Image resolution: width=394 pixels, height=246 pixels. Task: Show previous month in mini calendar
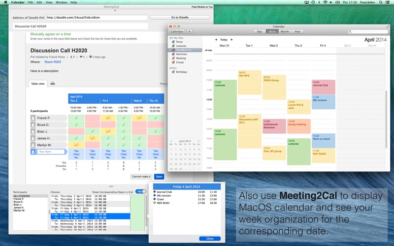pos(171,141)
